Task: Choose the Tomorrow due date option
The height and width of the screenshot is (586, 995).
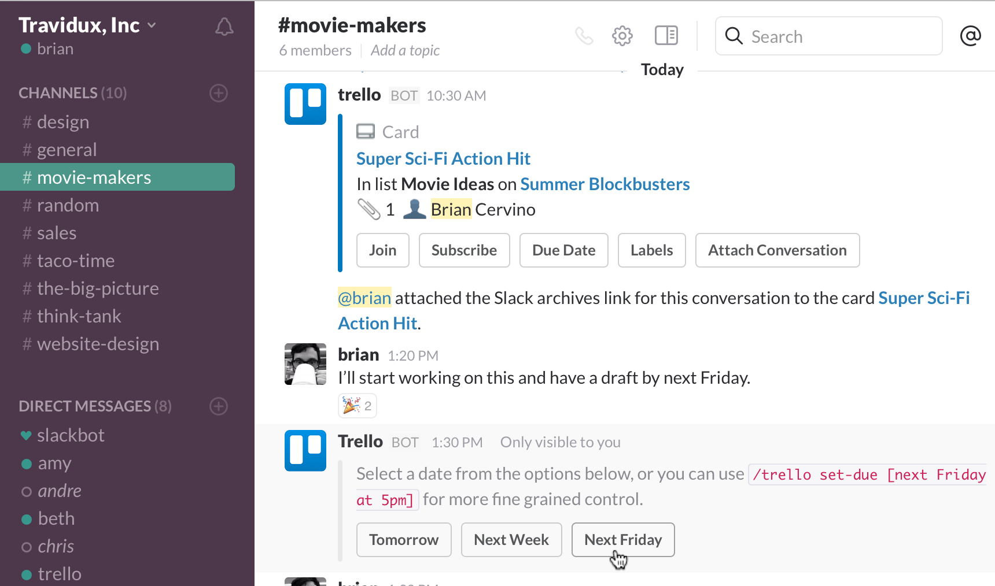Action: pyautogui.click(x=404, y=540)
